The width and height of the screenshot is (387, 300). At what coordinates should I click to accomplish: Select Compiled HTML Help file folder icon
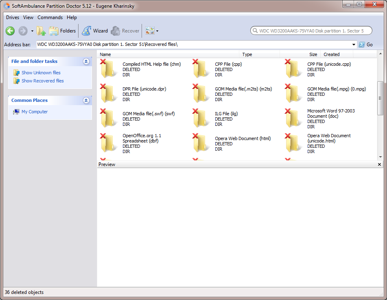point(108,69)
